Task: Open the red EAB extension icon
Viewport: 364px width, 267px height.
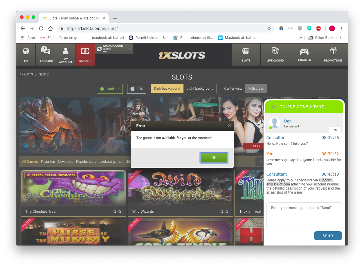Action: click(318, 28)
